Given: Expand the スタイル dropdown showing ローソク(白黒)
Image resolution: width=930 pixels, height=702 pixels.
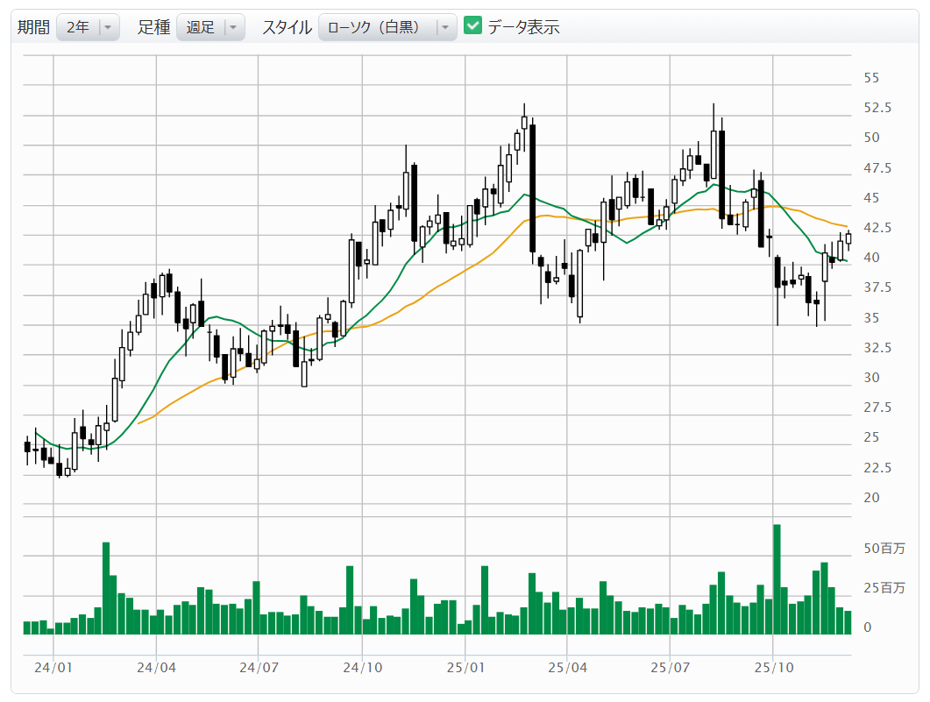Looking at the screenshot, I should point(387,27).
